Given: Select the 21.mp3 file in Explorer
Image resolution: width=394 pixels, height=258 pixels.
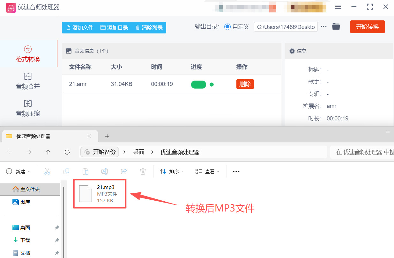Looking at the screenshot, I should (x=100, y=194).
